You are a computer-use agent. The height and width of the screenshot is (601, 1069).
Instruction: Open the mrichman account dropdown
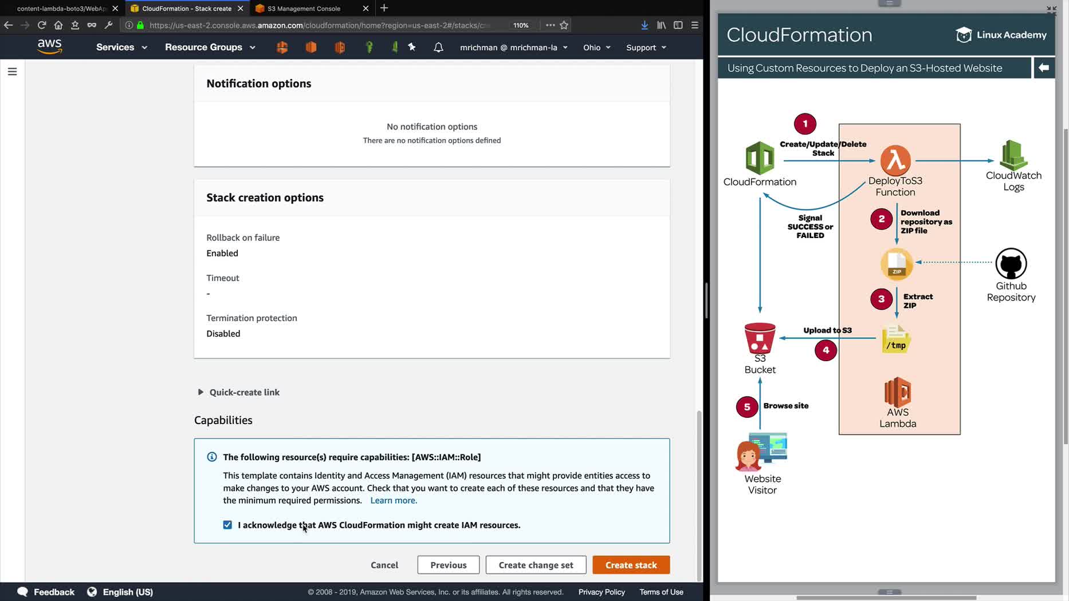pyautogui.click(x=514, y=48)
